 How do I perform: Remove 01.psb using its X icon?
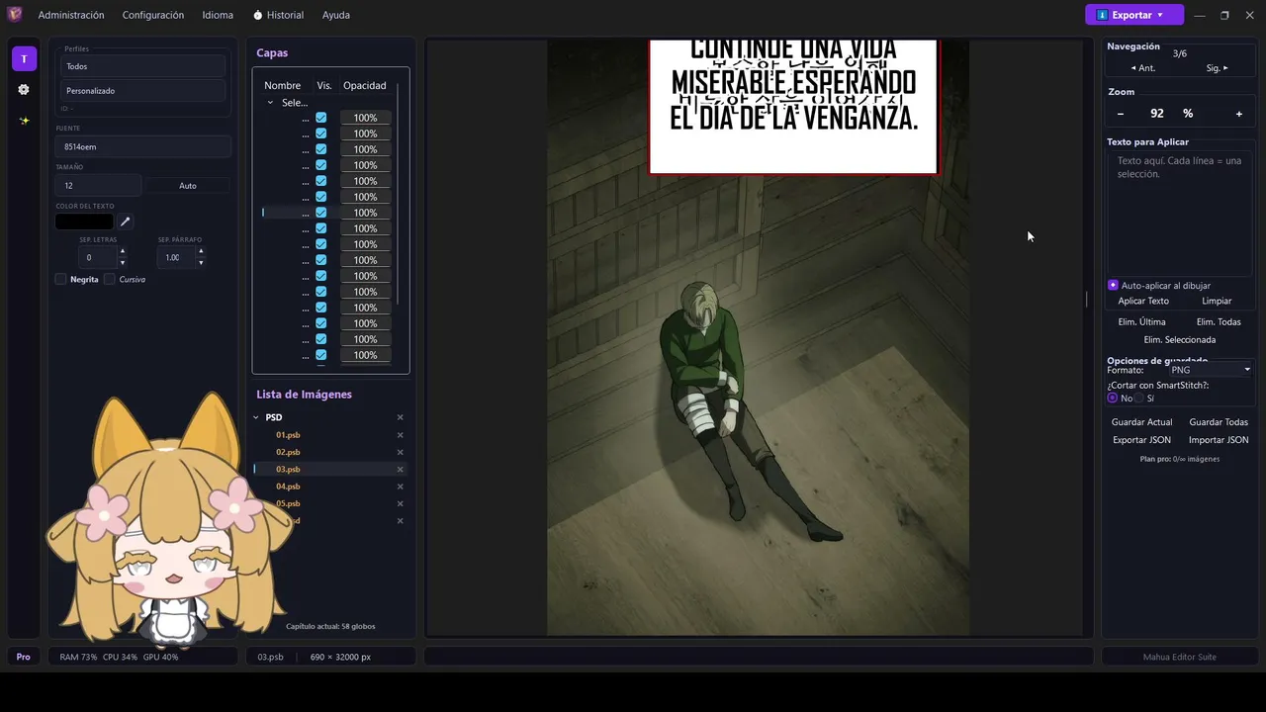point(401,435)
